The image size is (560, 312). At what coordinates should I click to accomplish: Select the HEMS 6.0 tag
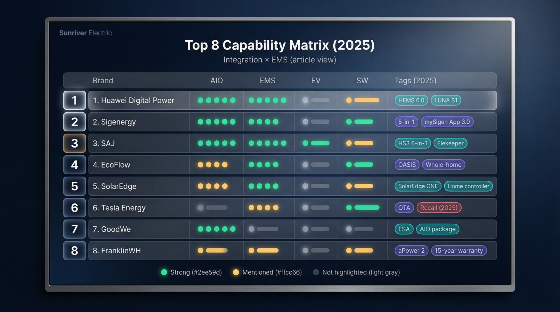click(411, 100)
